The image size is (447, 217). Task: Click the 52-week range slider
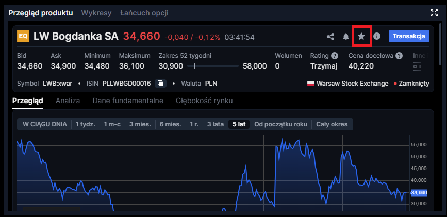tap(216, 66)
